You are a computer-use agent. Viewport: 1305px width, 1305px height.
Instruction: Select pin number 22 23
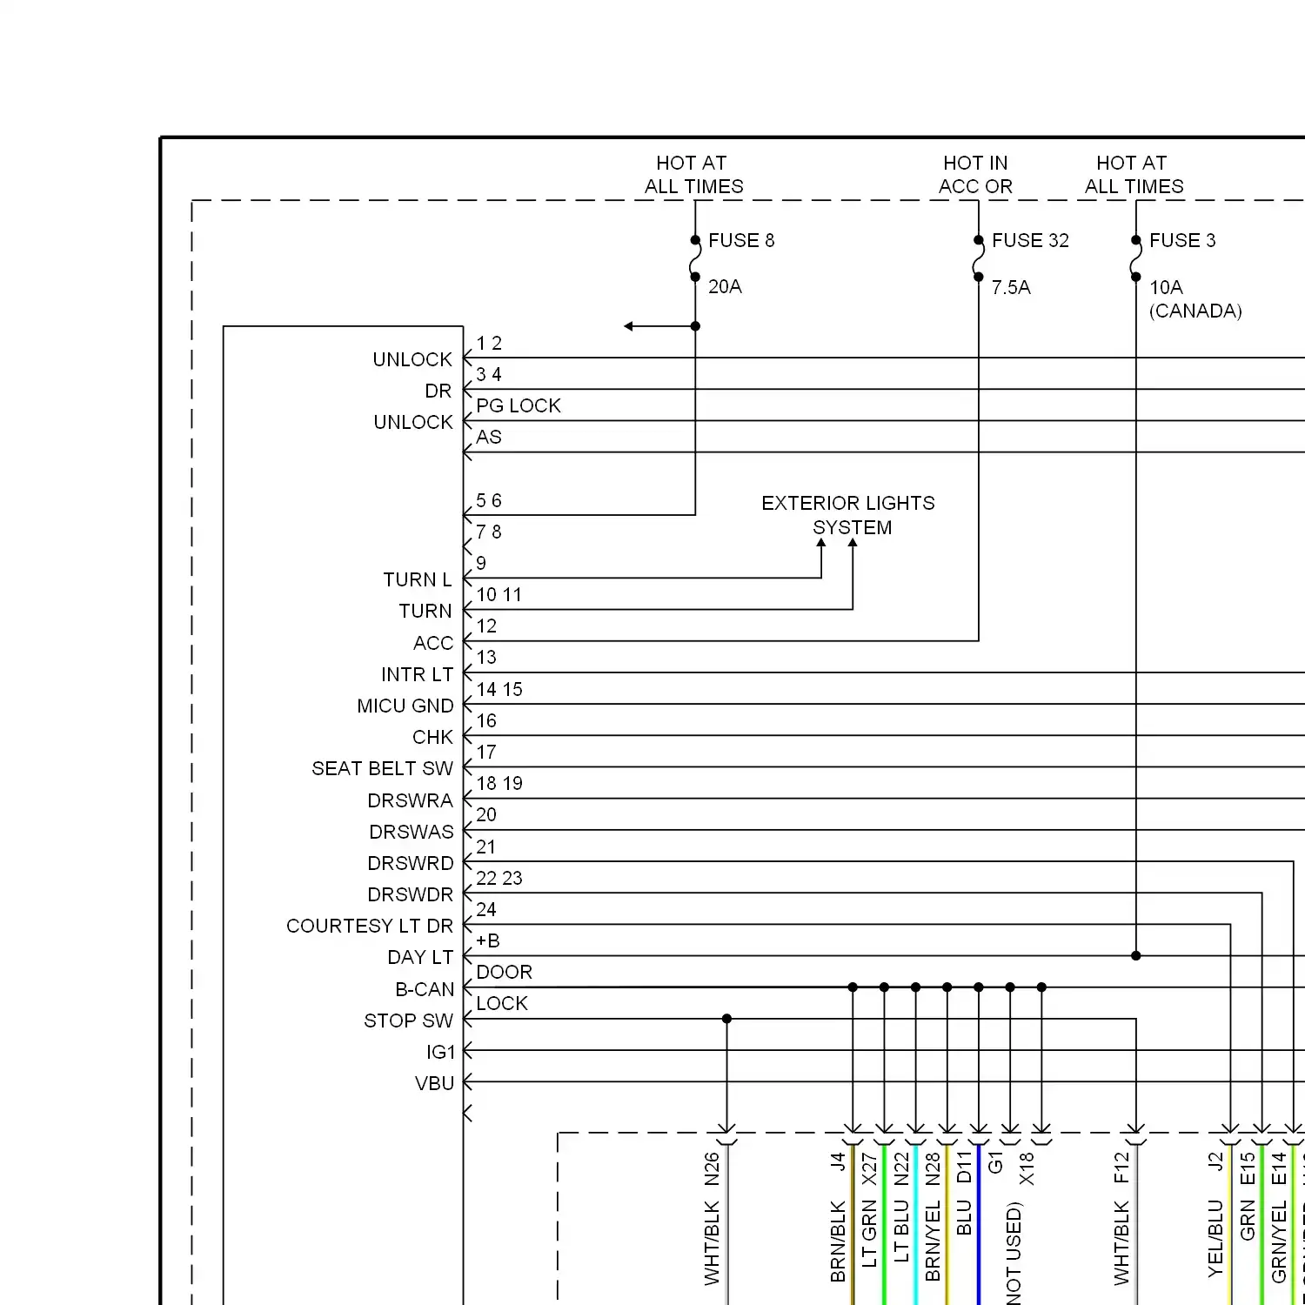499,878
